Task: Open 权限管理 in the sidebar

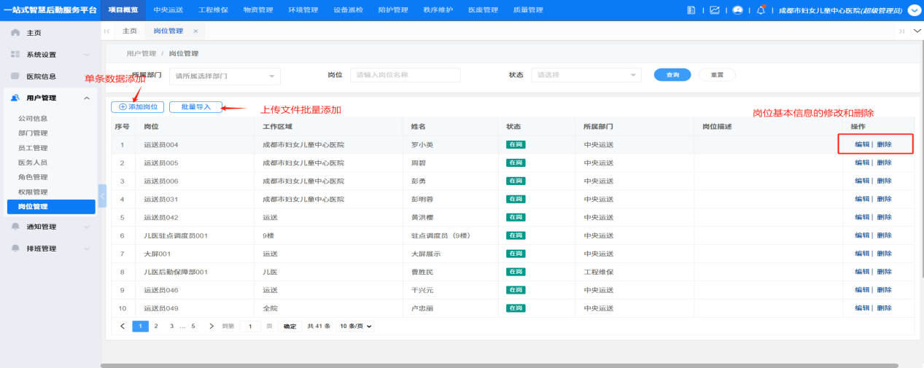Action: (x=33, y=192)
